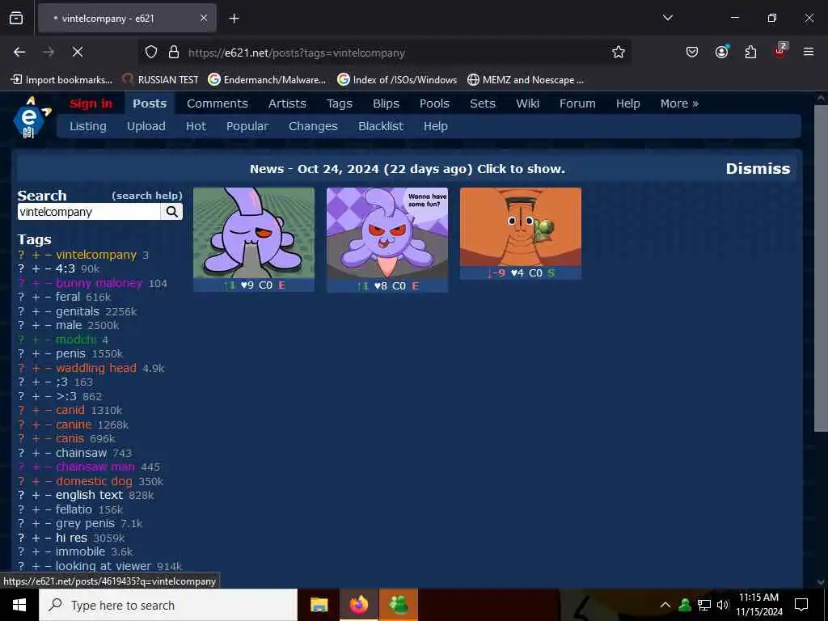Click the e621 site logo
Screen dimensions: 828x621
click(31, 118)
